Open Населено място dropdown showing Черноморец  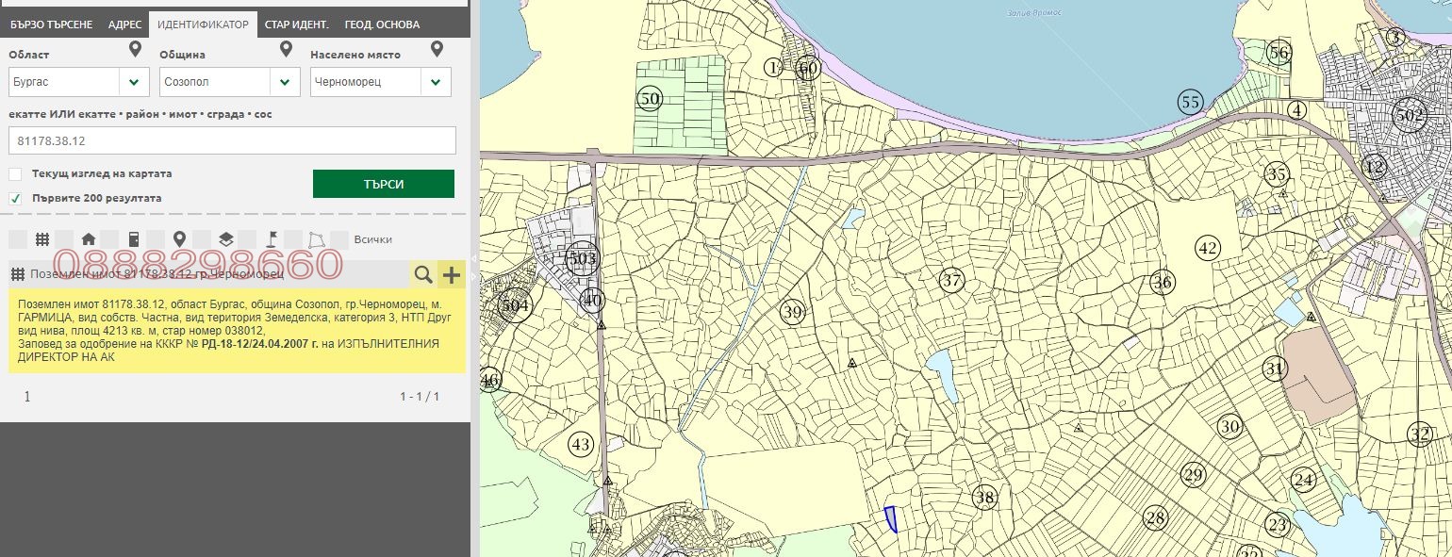(x=380, y=82)
